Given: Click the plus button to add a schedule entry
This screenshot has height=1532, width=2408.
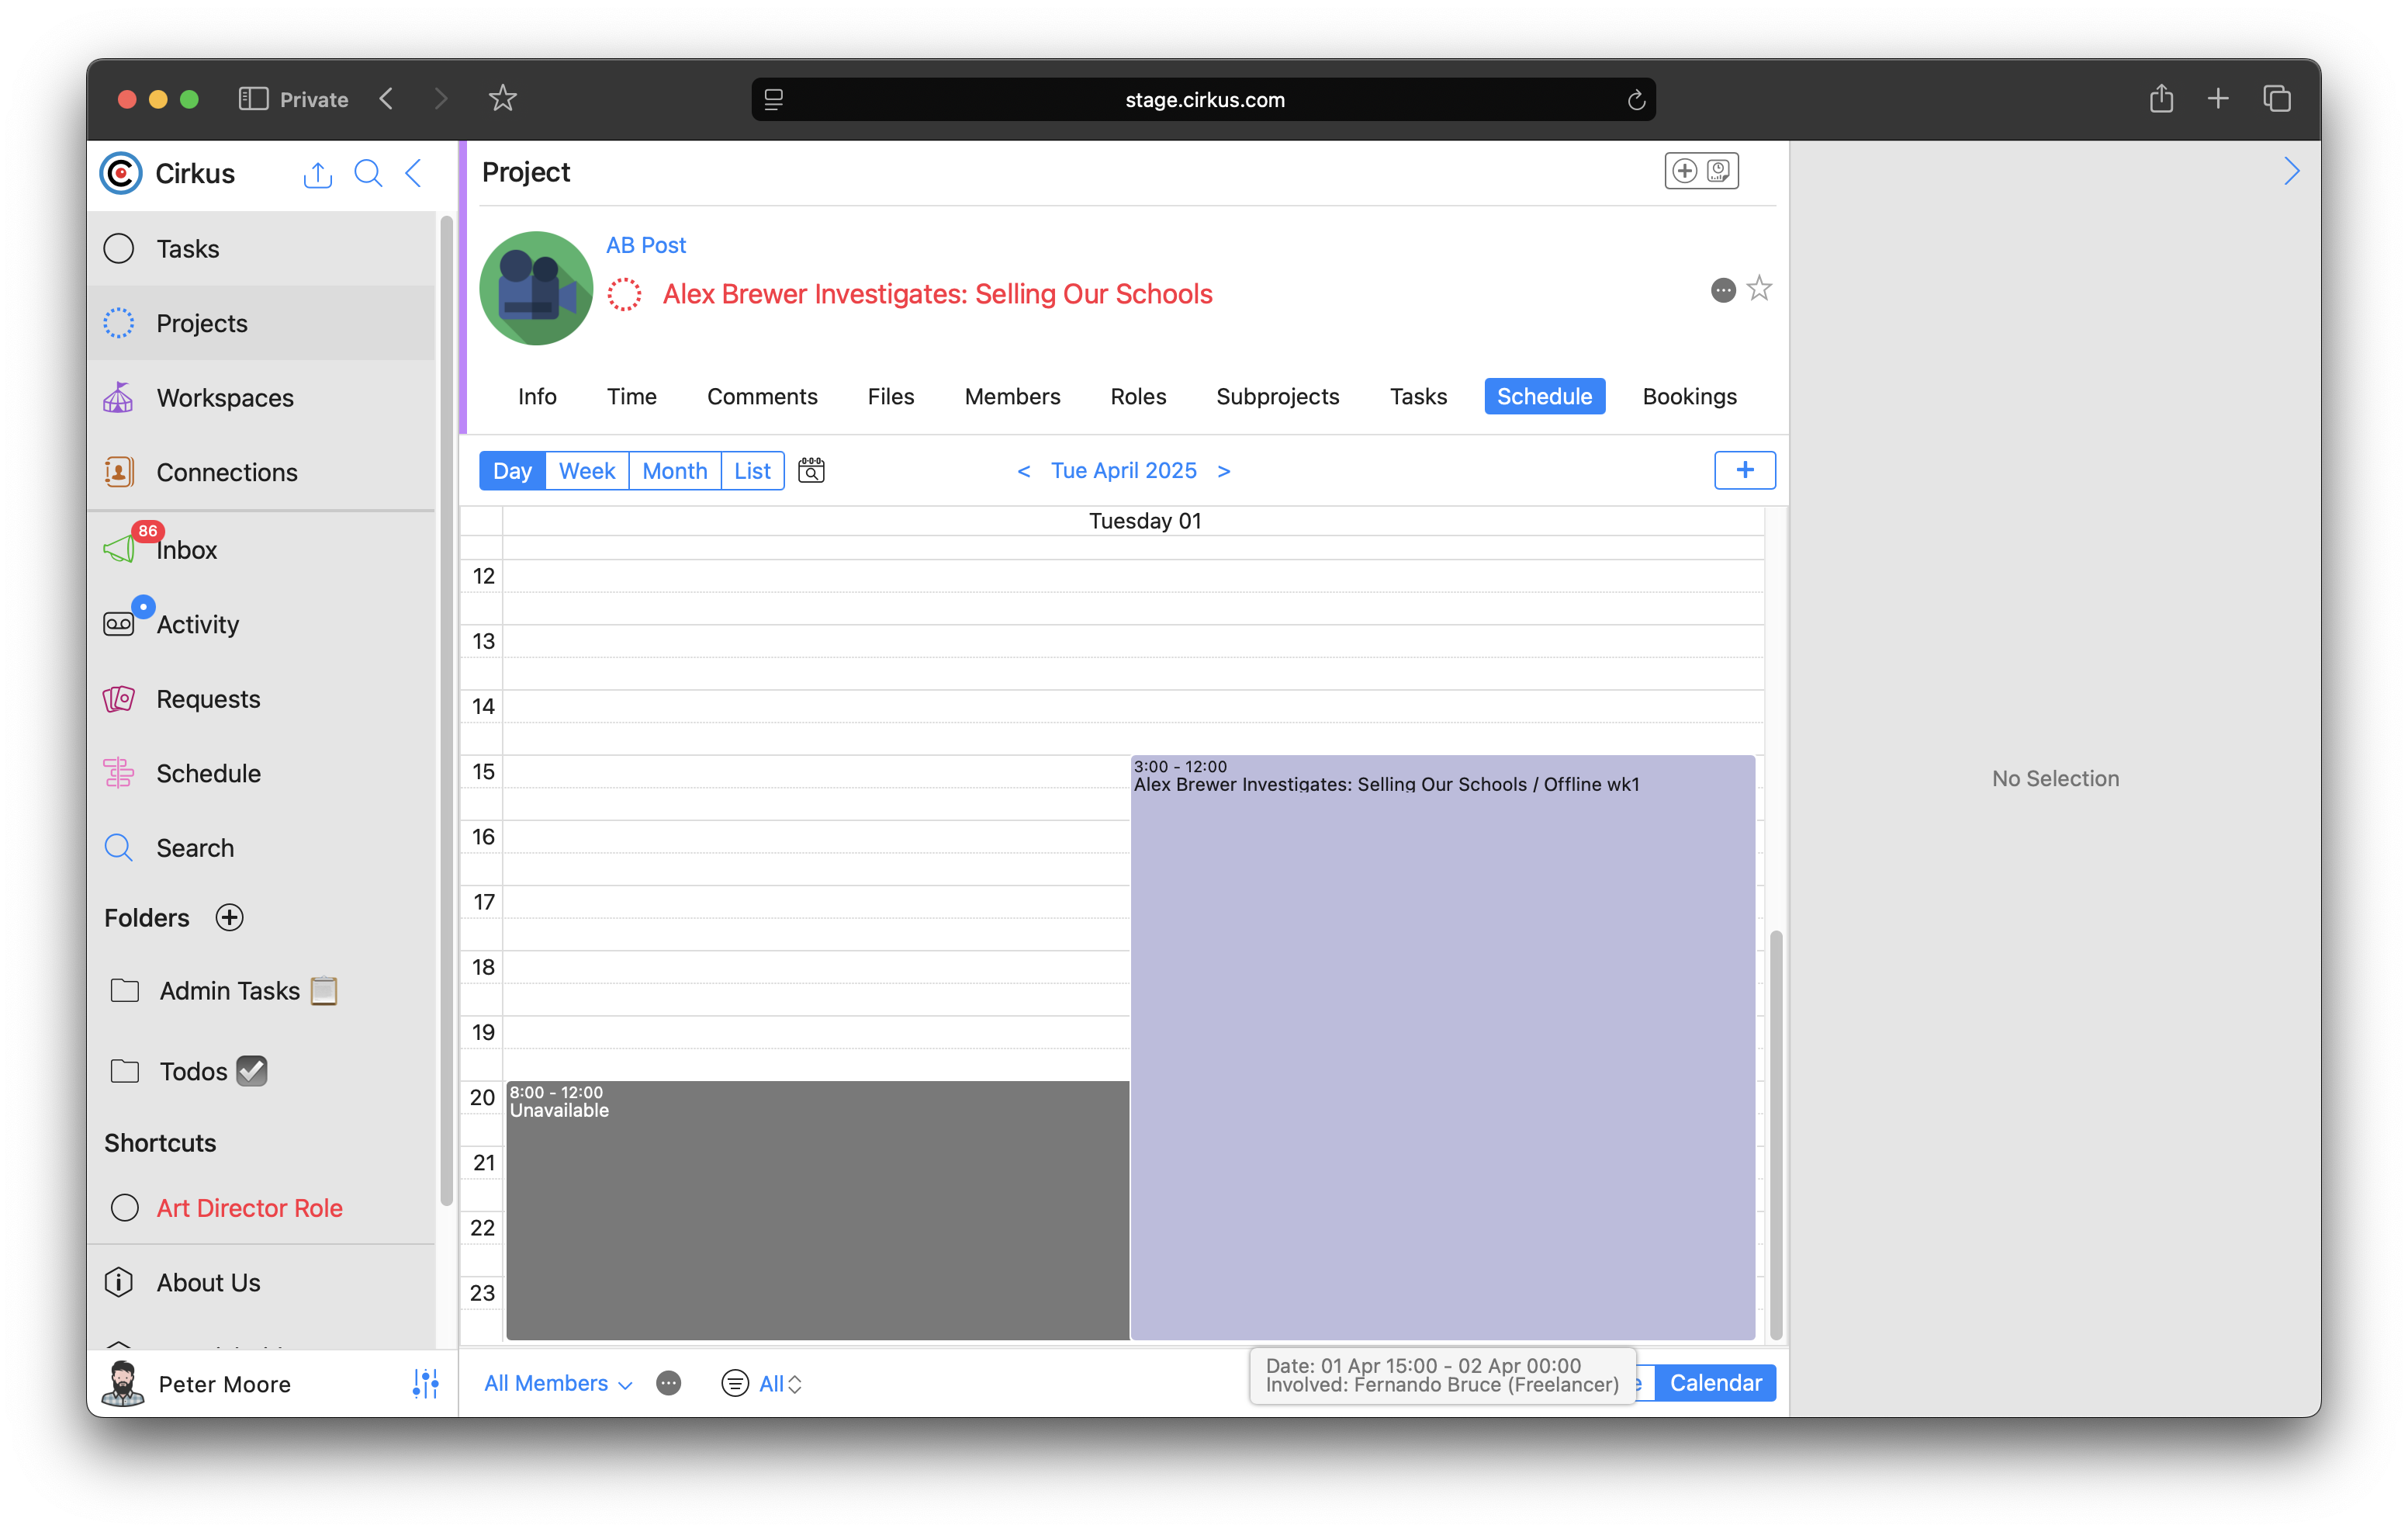Looking at the screenshot, I should click(x=1744, y=470).
